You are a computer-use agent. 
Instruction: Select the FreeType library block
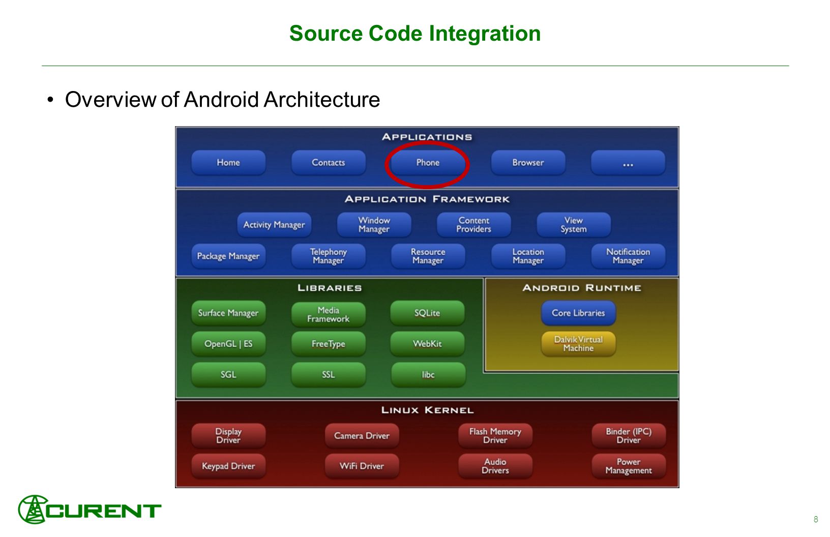click(328, 344)
